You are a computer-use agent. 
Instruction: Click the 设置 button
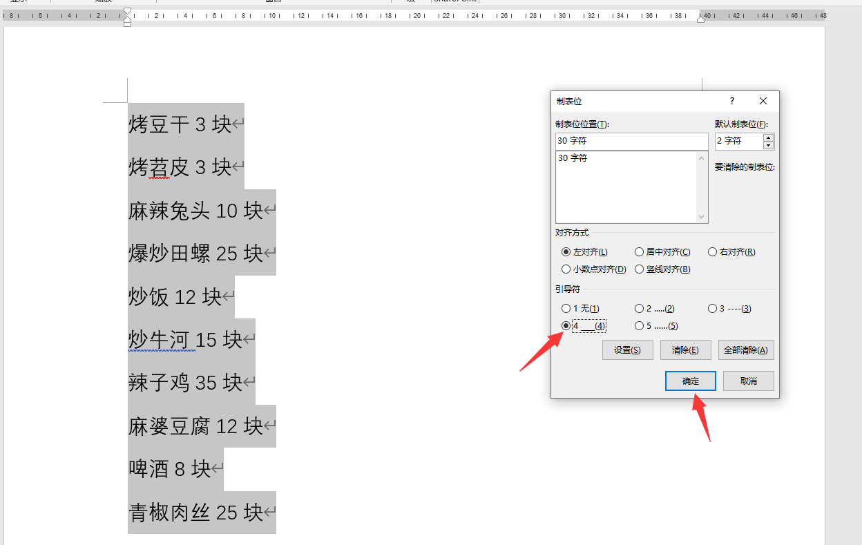[x=627, y=350]
